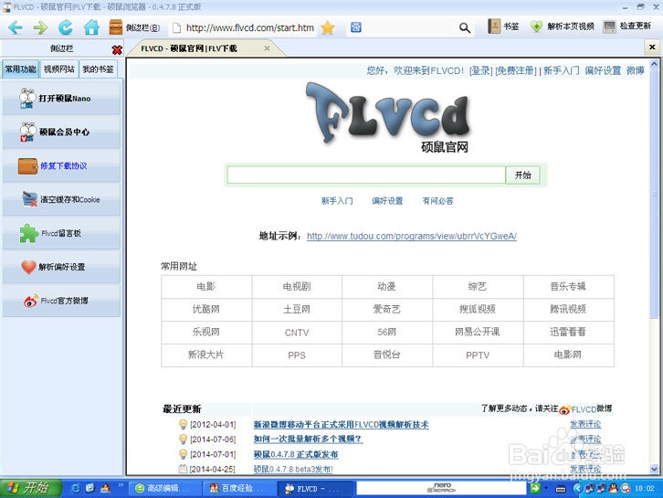This screenshot has height=498, width=663.
Task: Open 网易公开课 in the sites table
Action: [x=478, y=332]
